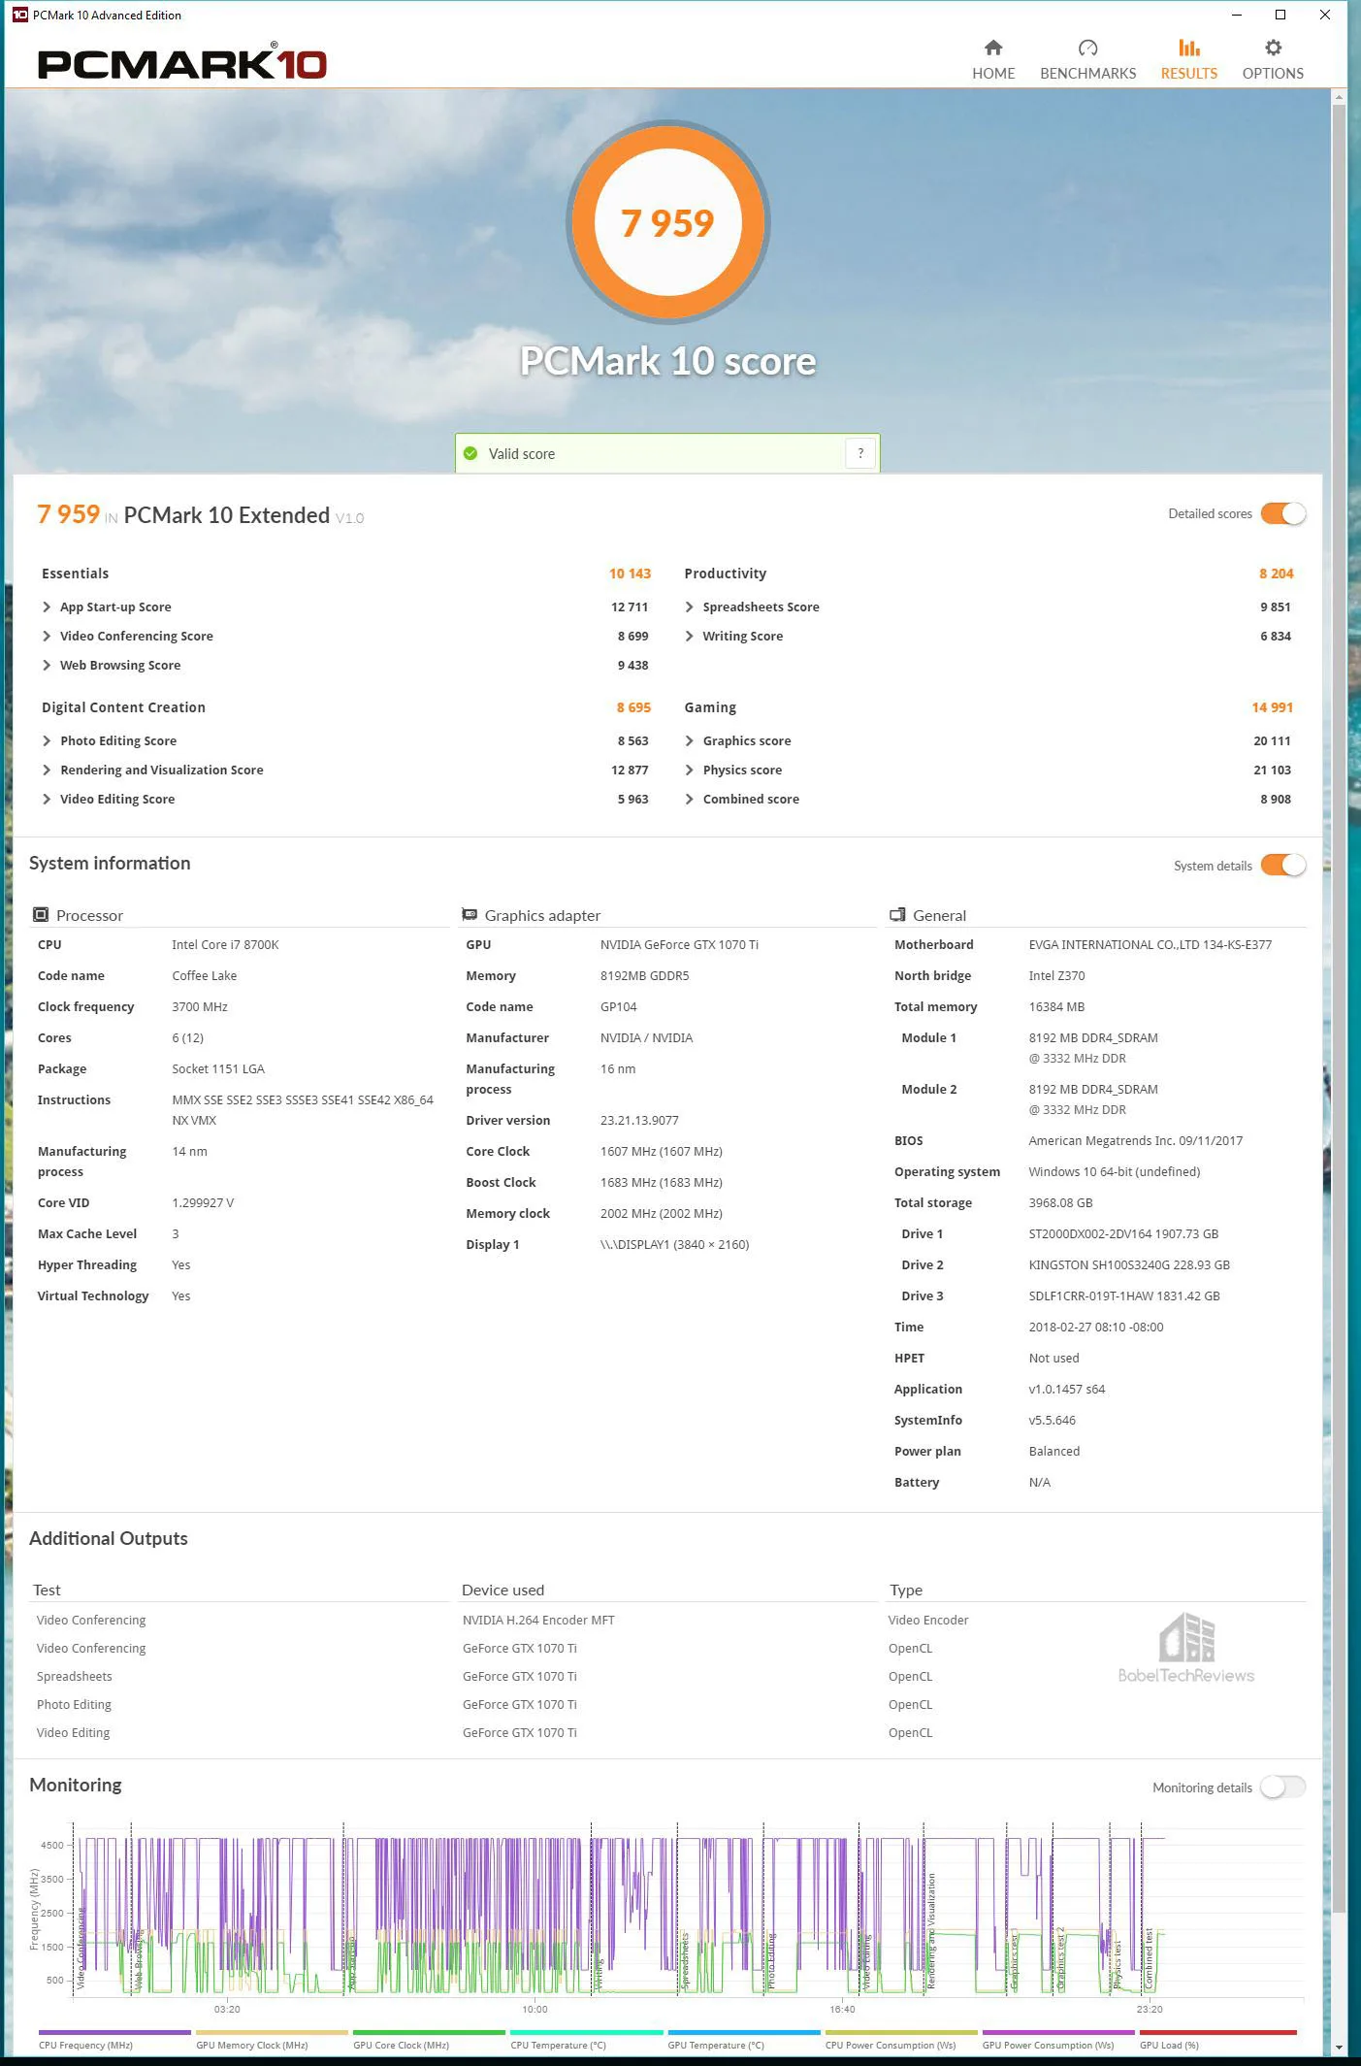Toggle the Detailed scores switch
1361x2066 pixels.
pyautogui.click(x=1283, y=513)
